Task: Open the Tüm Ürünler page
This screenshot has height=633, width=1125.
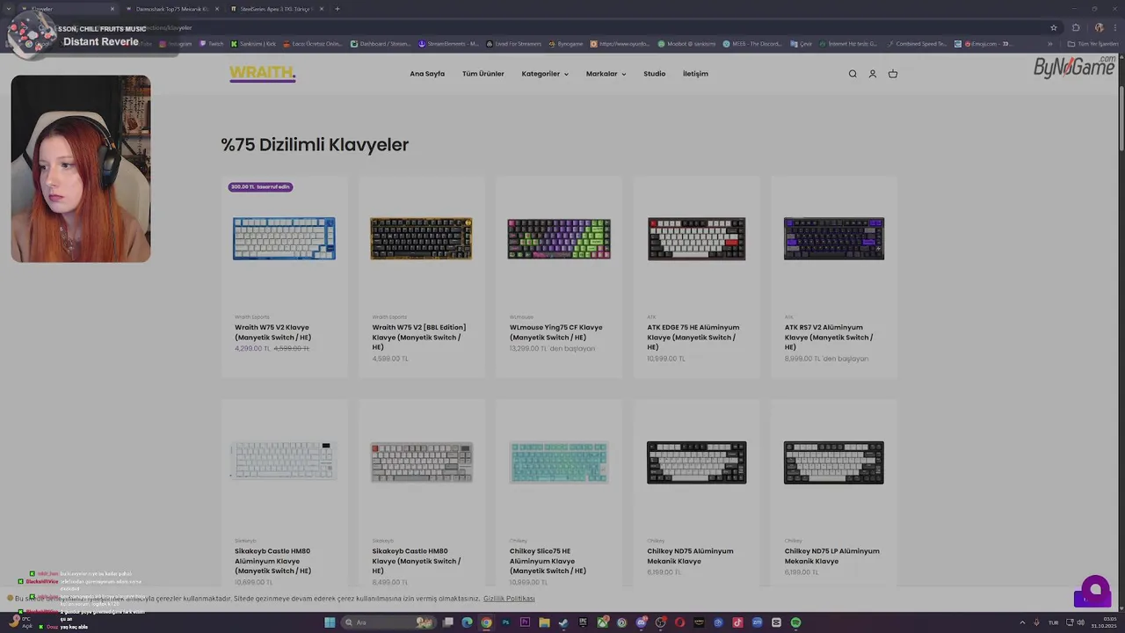Action: [x=483, y=74]
